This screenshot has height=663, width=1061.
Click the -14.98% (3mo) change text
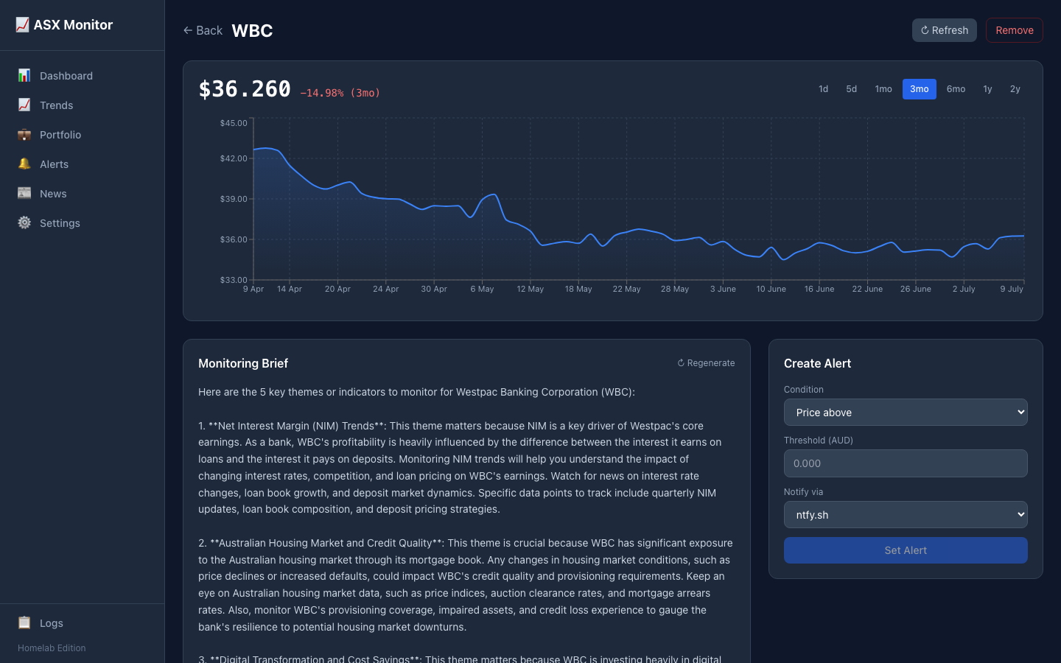[x=340, y=93]
